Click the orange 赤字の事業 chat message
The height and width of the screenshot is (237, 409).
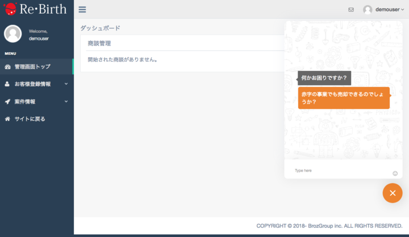[344, 98]
